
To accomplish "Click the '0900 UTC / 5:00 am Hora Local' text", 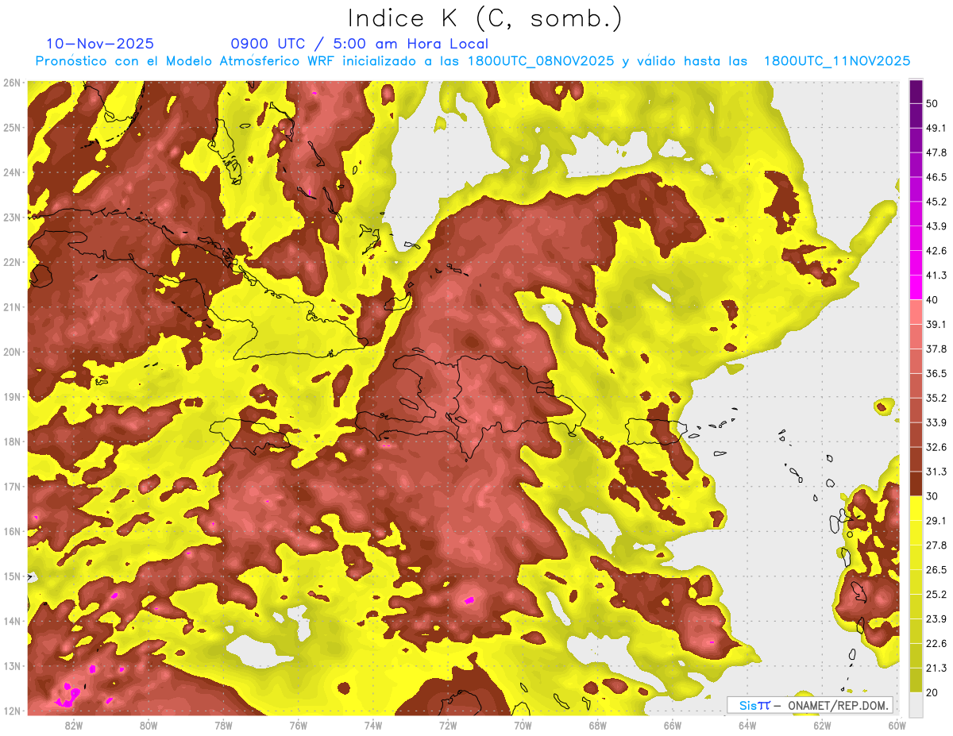I will coord(360,44).
